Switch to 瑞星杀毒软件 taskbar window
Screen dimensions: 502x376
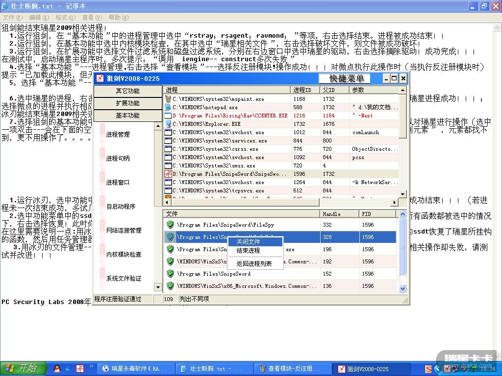136,369
